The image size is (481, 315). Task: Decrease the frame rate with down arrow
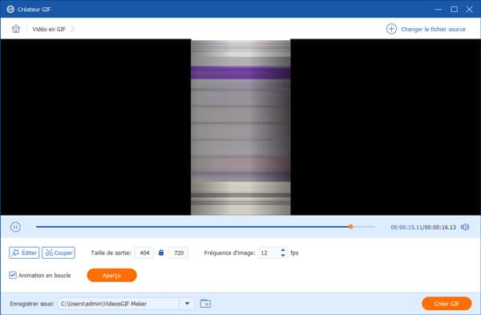pyautogui.click(x=283, y=256)
